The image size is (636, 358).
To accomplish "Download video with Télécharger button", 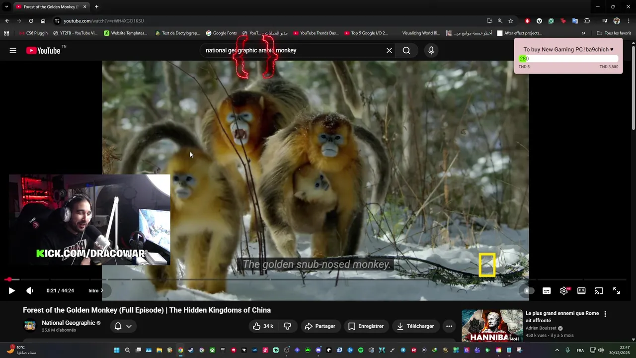I will (x=415, y=326).
